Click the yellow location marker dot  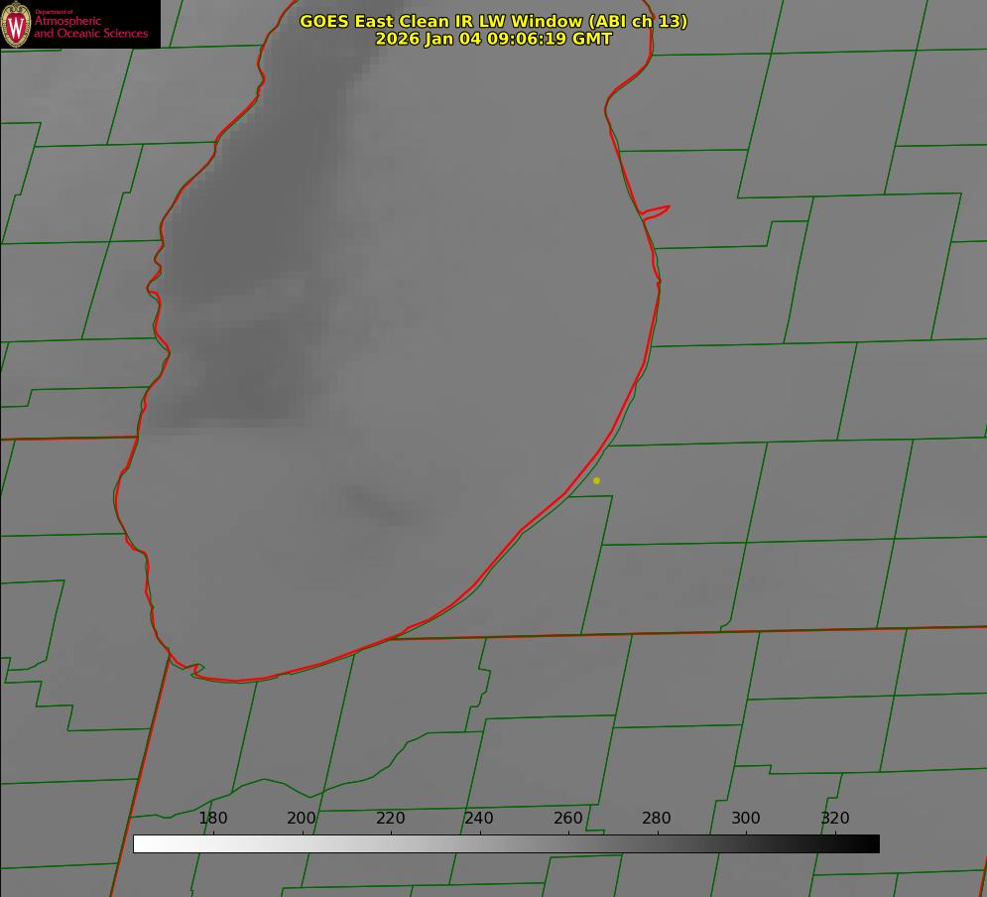(x=597, y=480)
